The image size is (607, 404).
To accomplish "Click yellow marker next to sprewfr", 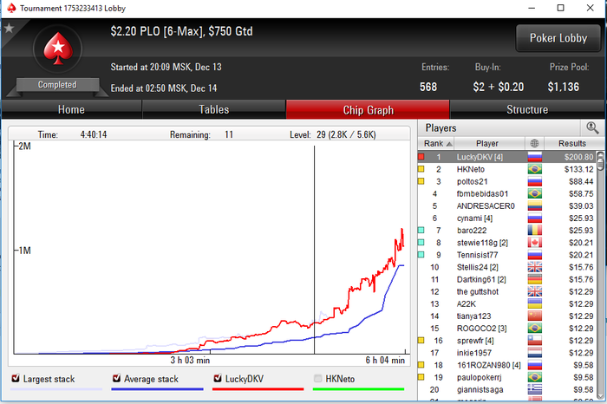I will click(421, 340).
